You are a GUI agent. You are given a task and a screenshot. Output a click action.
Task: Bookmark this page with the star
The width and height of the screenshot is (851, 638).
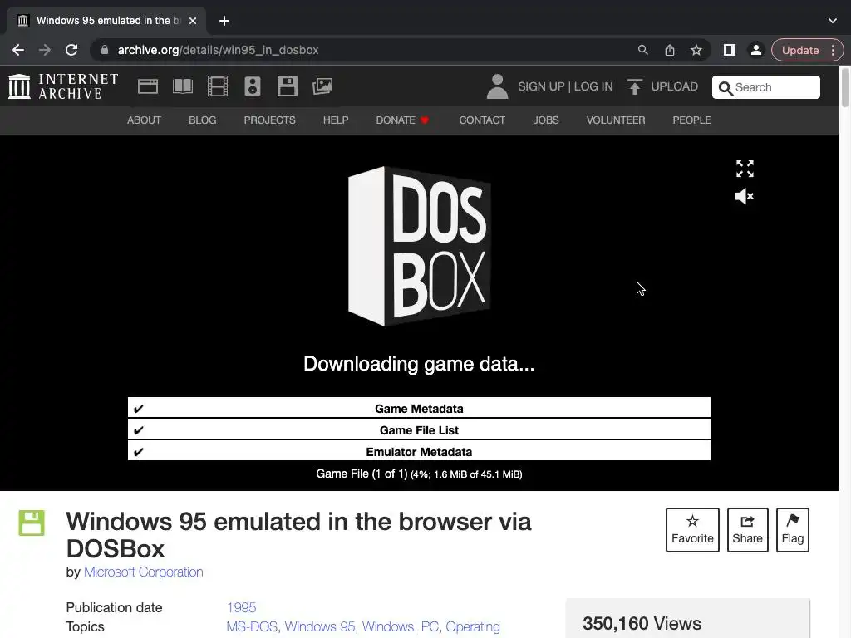click(696, 50)
